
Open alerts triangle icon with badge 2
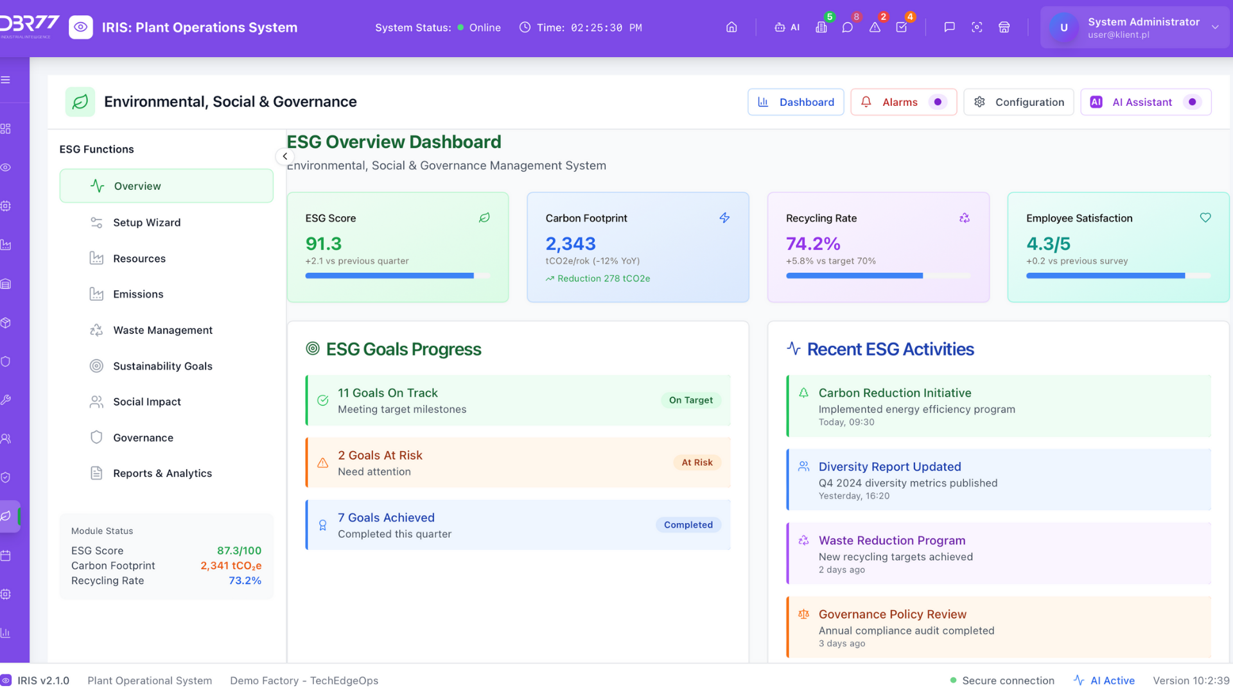tap(875, 28)
